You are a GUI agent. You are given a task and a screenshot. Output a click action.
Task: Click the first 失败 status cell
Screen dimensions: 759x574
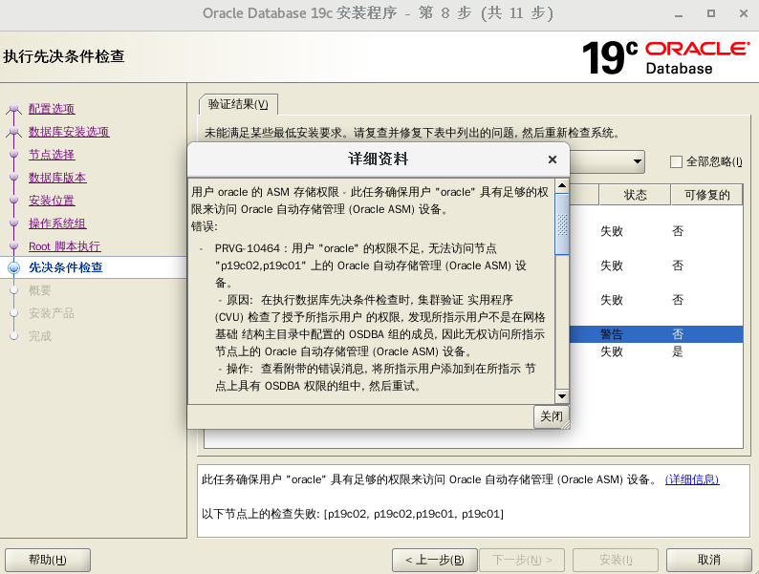pos(612,231)
